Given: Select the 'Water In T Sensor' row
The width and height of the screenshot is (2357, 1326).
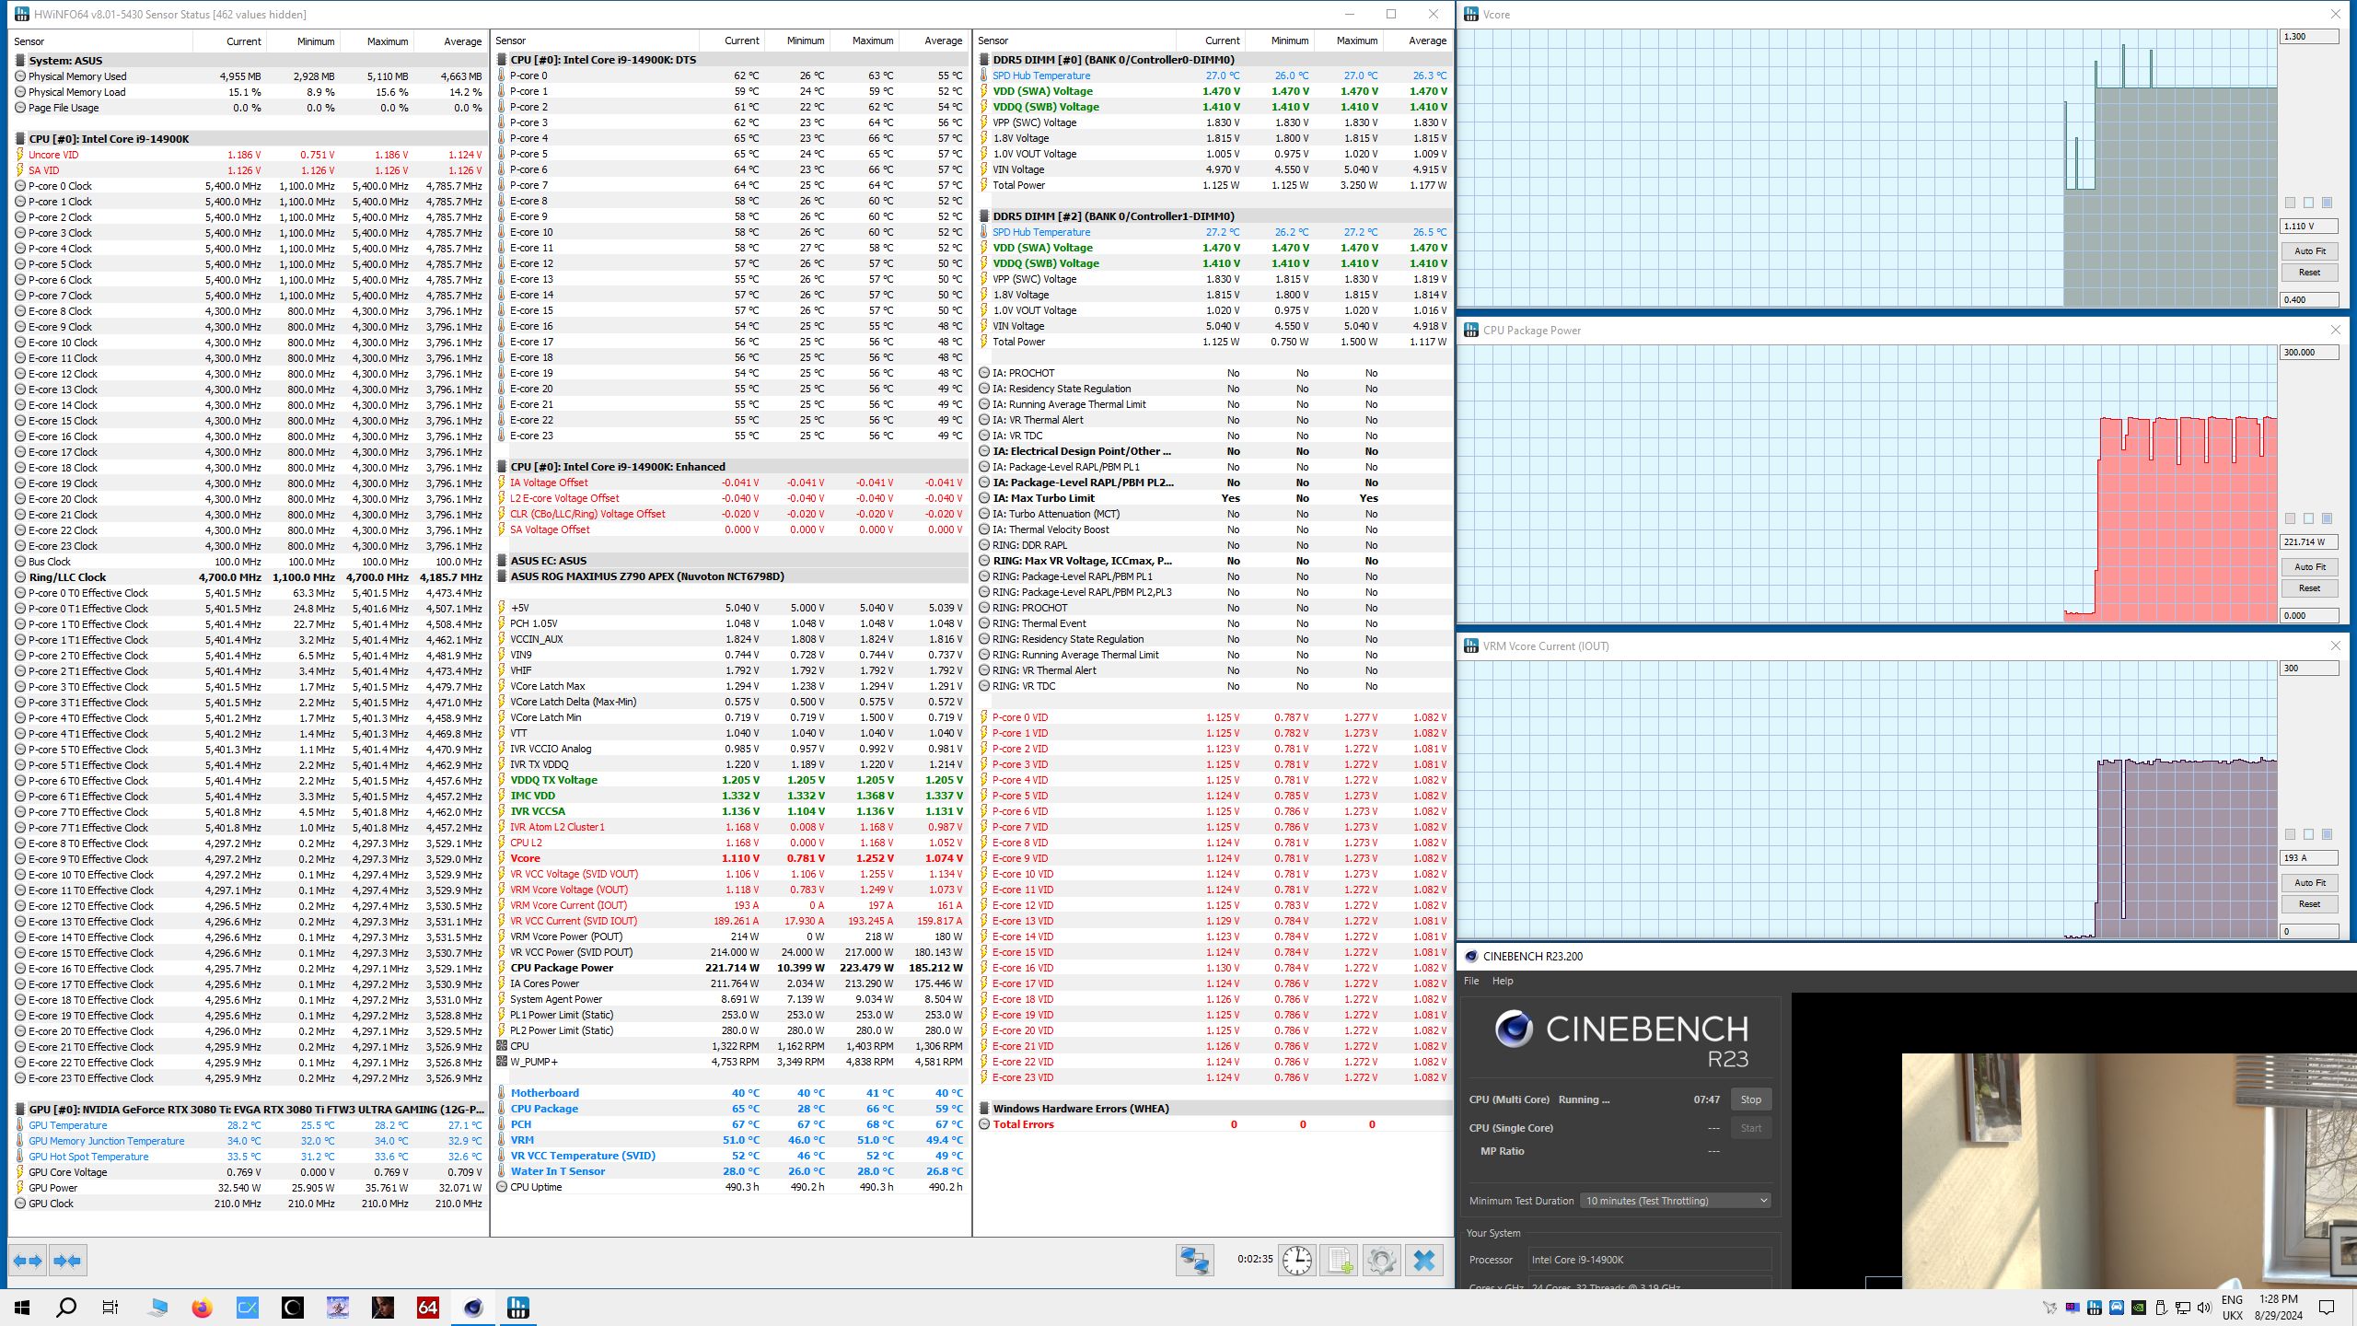Looking at the screenshot, I should click(732, 1171).
